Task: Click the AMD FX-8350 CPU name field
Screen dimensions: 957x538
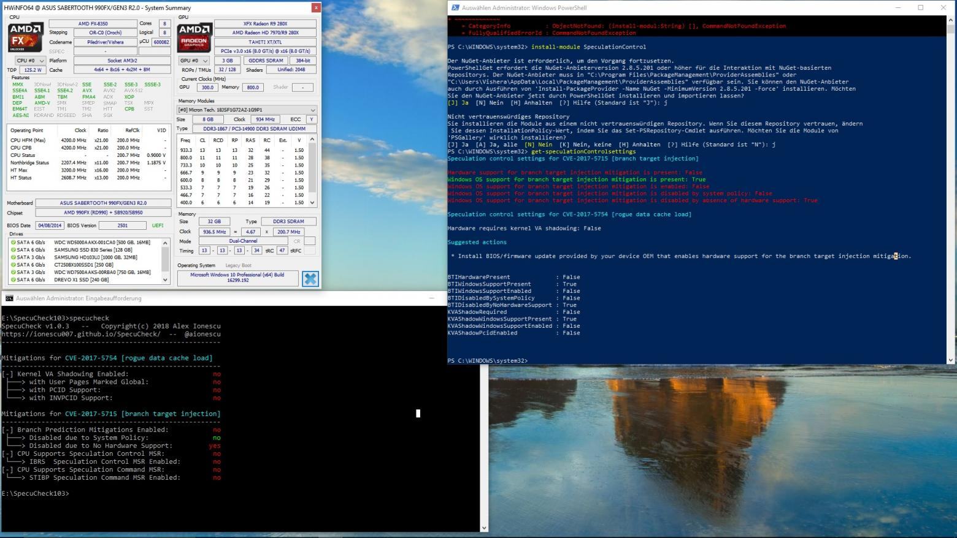Action: pyautogui.click(x=93, y=23)
